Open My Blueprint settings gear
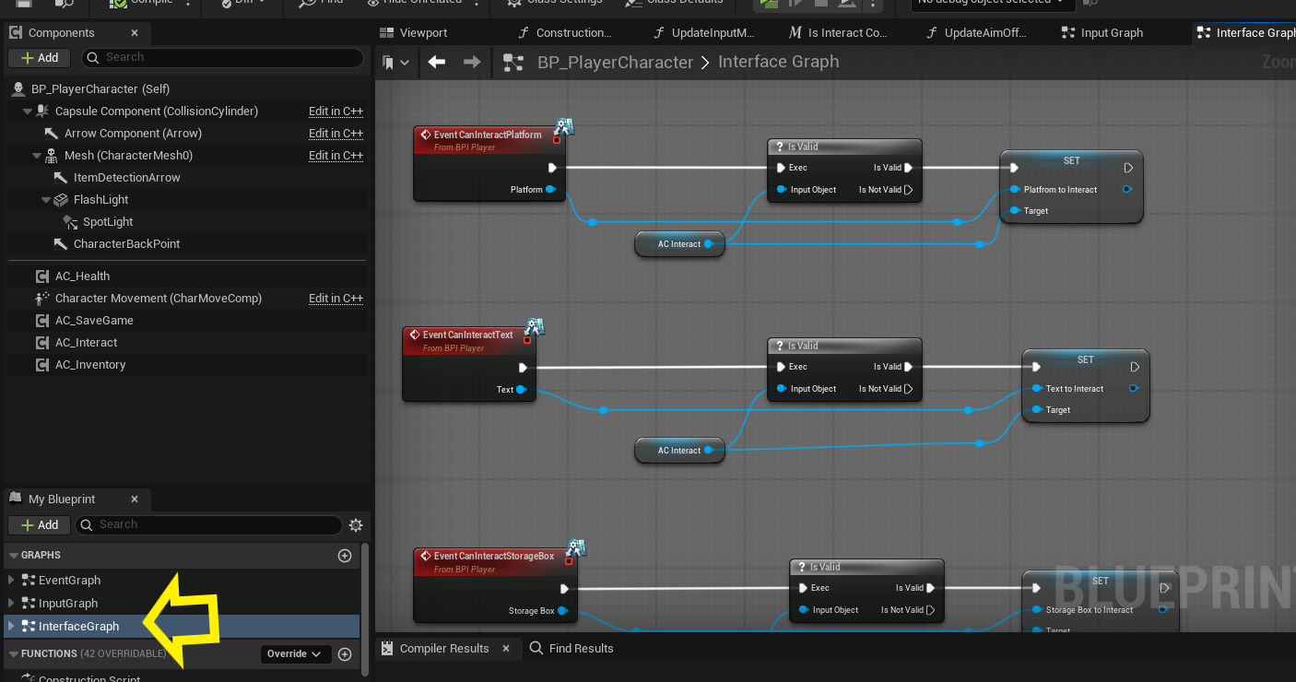The width and height of the screenshot is (1296, 682). point(356,525)
